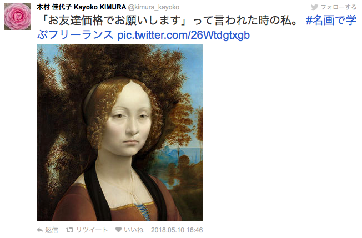
Task: Click the 返信 reply label
Action: (52, 230)
